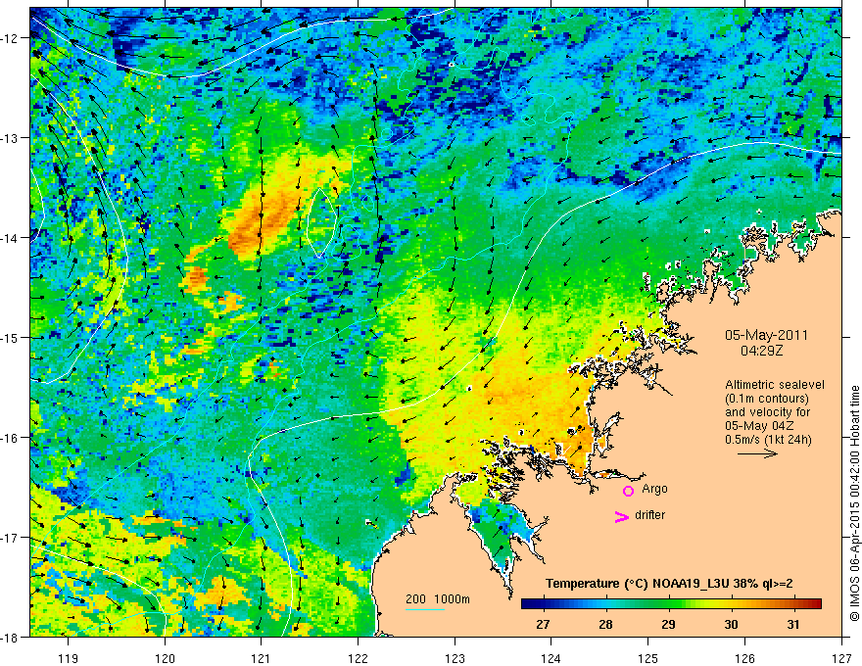Click the IMOS copyright vertical text
The image size is (862, 666).
tap(855, 503)
